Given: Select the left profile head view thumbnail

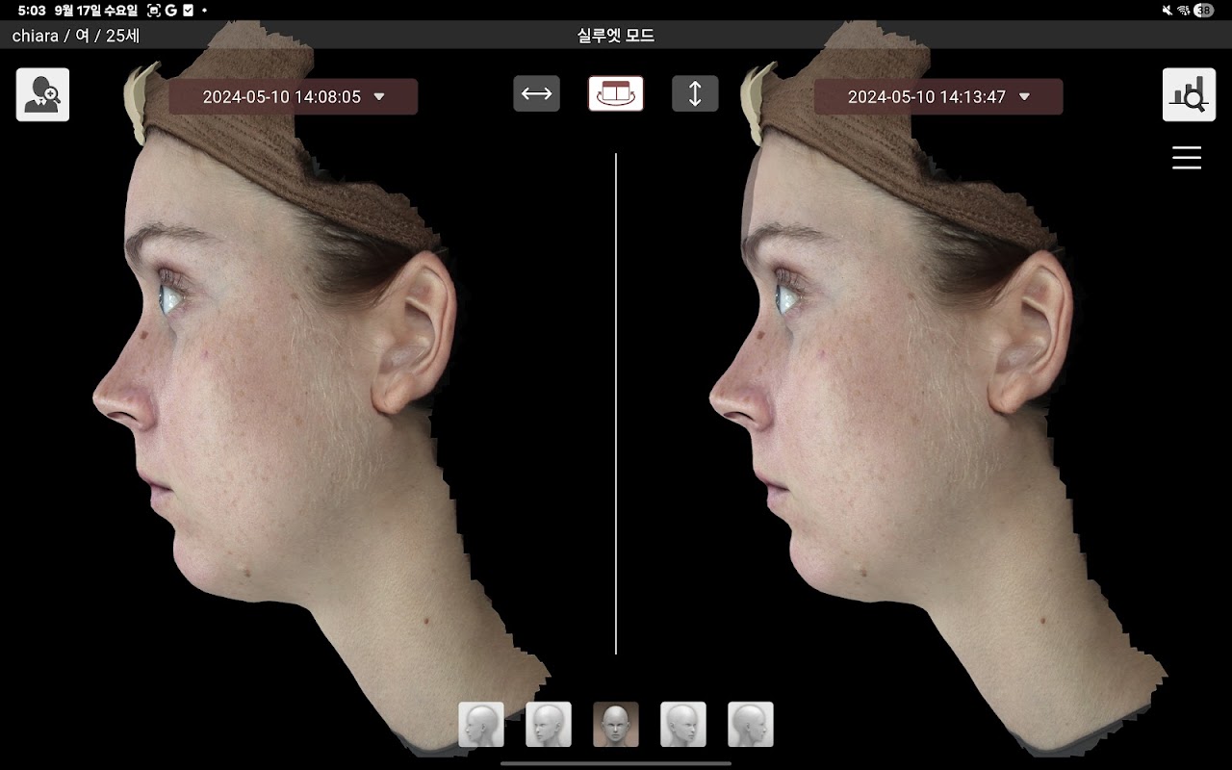Looking at the screenshot, I should (x=481, y=724).
